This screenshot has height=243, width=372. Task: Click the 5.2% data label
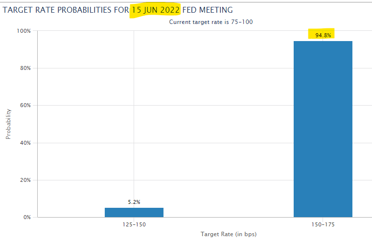pos(134,202)
